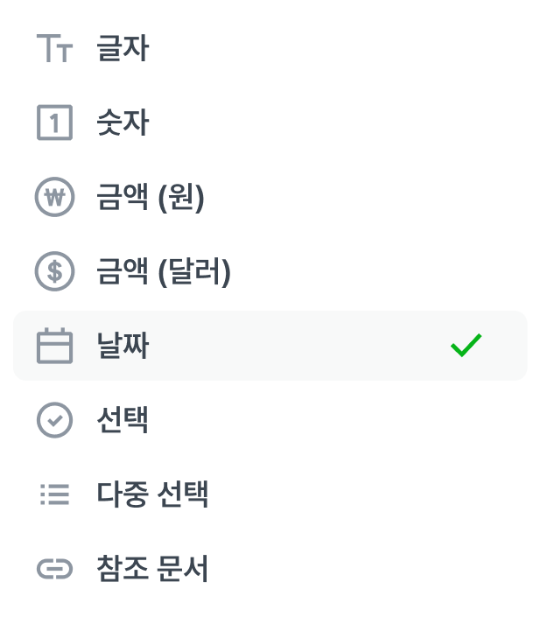Image resolution: width=541 pixels, height=617 pixels.
Task: Choose the 숫자 option label
Action: point(123,123)
